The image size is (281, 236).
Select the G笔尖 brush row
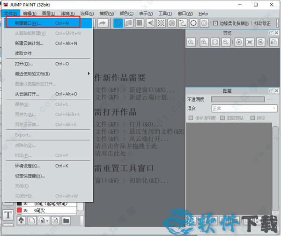[x=46, y=210]
